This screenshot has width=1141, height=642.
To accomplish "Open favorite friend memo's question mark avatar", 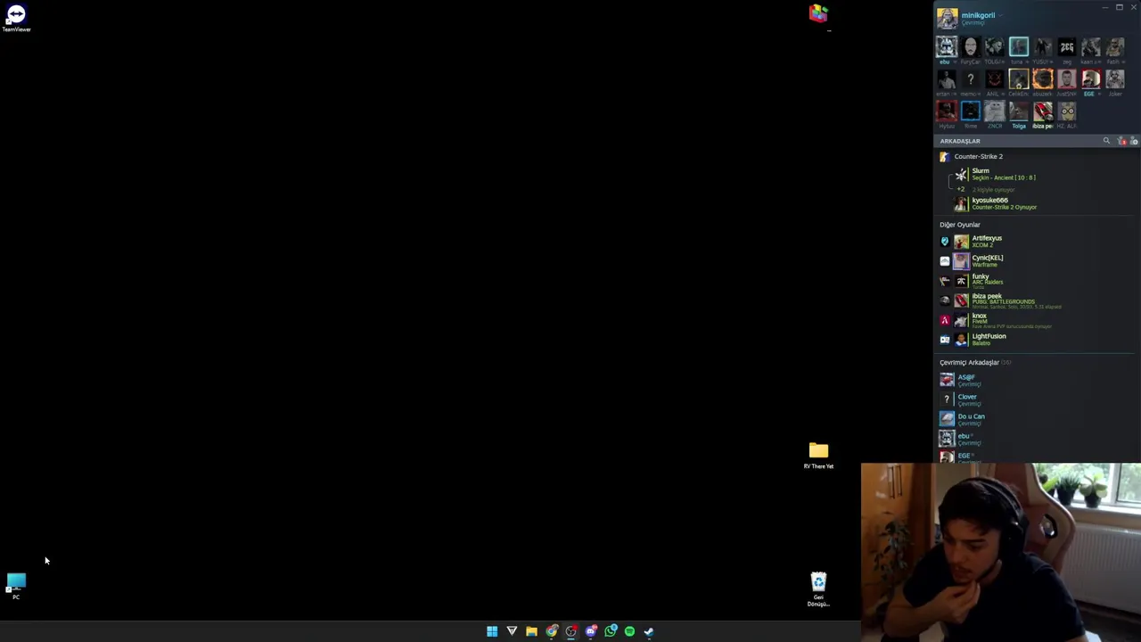I will (x=971, y=78).
